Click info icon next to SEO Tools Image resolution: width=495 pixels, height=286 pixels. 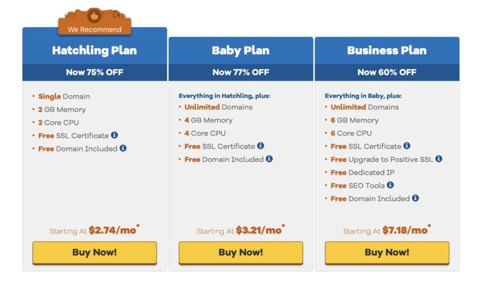click(390, 185)
